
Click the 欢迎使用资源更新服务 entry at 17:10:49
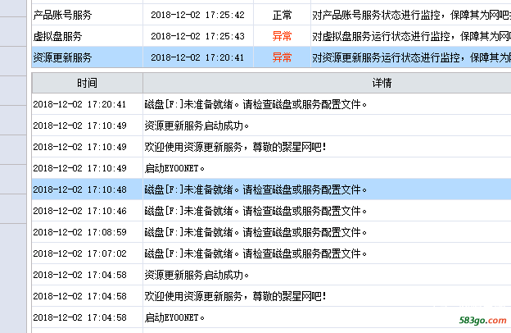click(x=236, y=147)
